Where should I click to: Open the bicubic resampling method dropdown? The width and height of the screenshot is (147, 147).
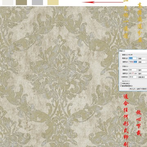(138, 89)
